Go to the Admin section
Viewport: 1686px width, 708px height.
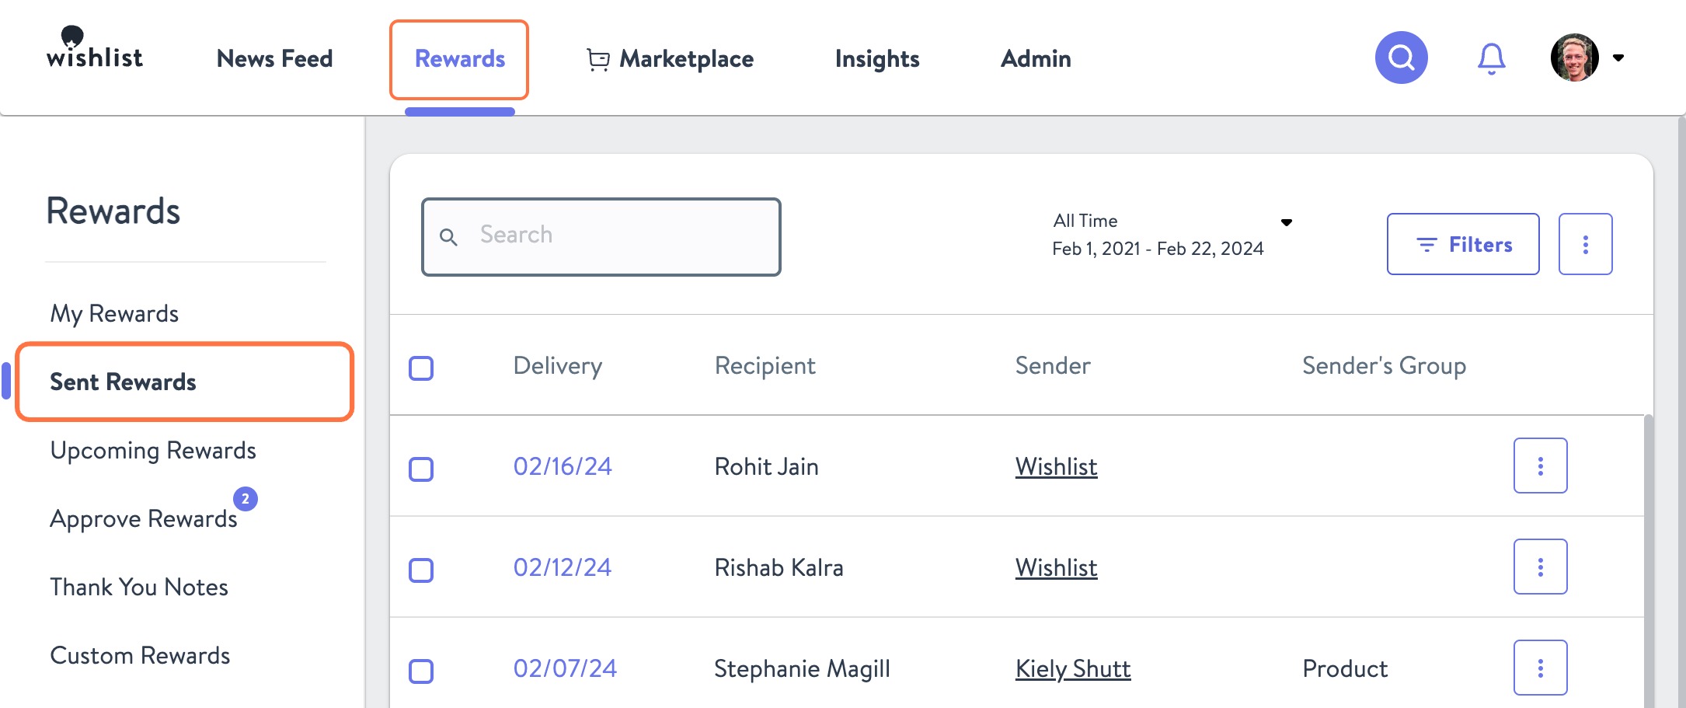tap(1036, 58)
